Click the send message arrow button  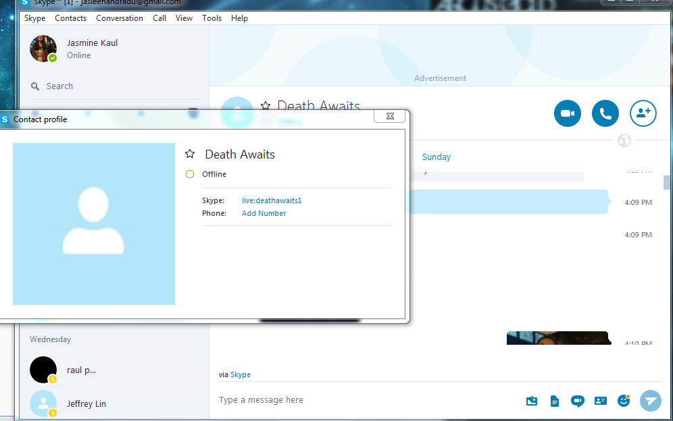[650, 401]
